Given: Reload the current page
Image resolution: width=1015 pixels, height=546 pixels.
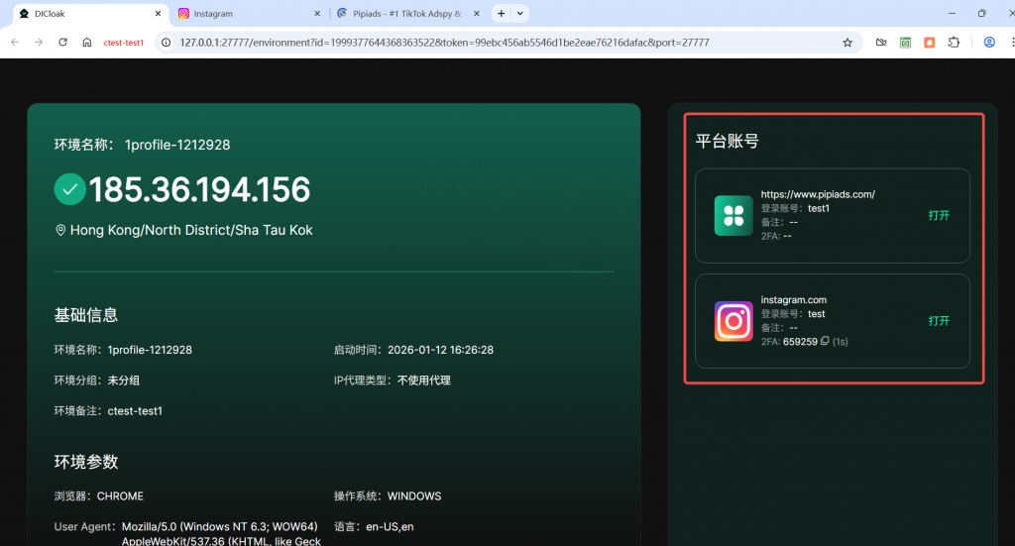Looking at the screenshot, I should click(63, 43).
